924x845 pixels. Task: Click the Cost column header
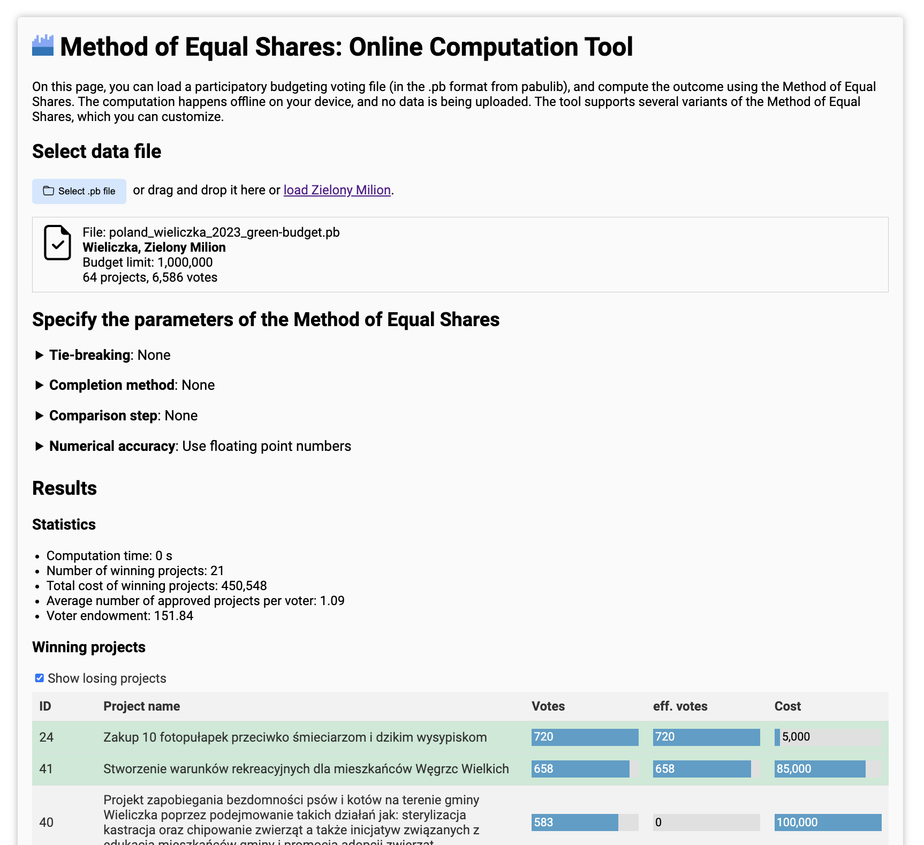point(787,706)
